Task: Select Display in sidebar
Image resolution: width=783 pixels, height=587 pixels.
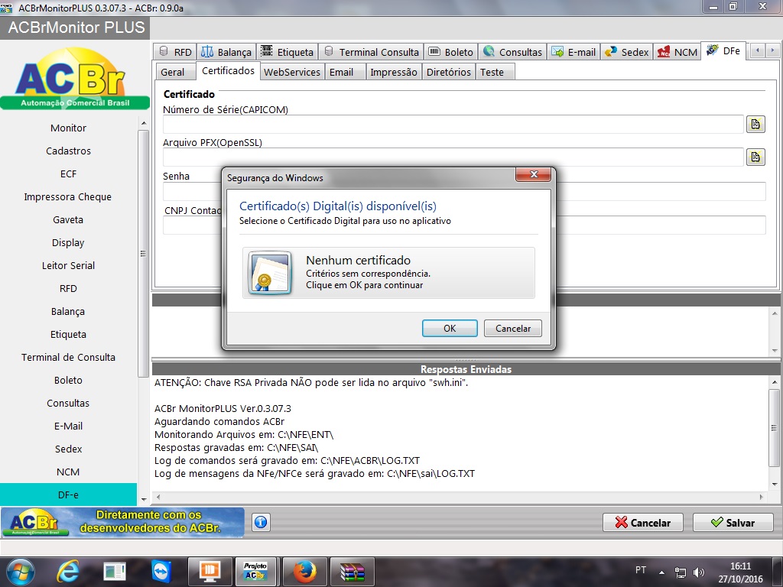Action: tap(68, 242)
